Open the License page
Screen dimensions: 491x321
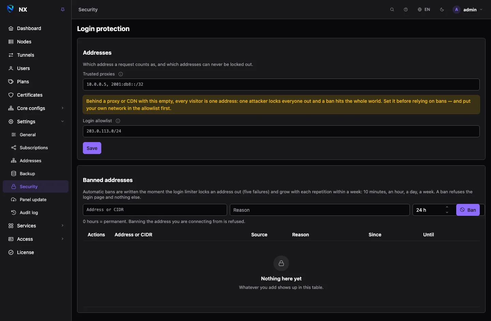tap(35, 252)
